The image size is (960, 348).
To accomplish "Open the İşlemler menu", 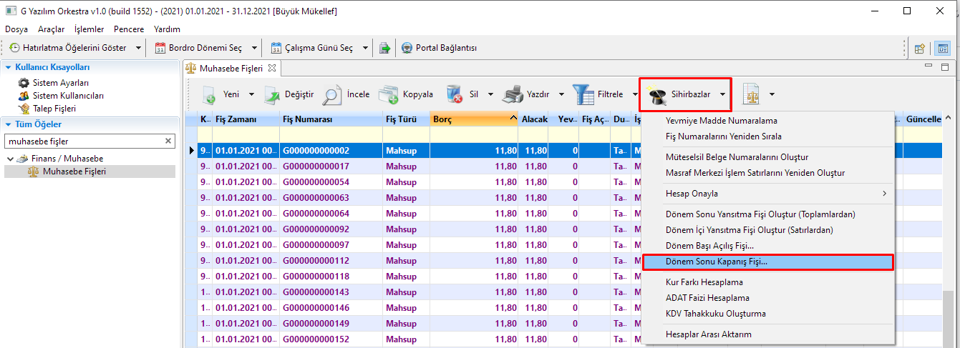I will [x=89, y=29].
